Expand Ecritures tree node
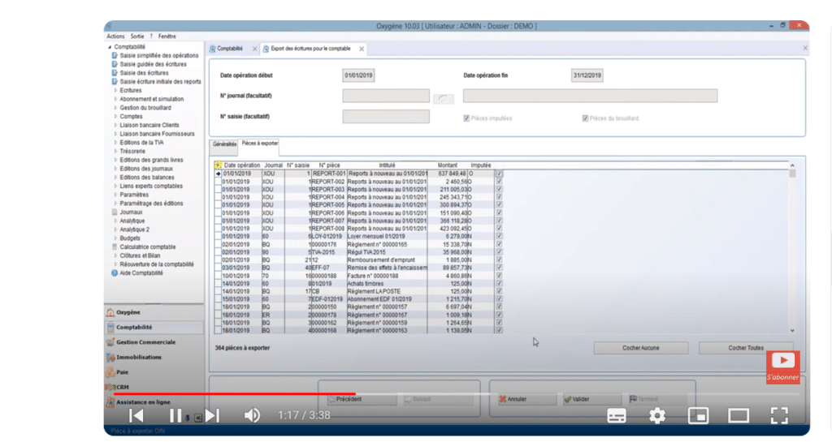This screenshot has height=442, width=832. [115, 91]
